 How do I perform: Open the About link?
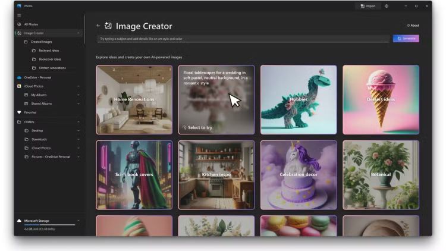413,26
